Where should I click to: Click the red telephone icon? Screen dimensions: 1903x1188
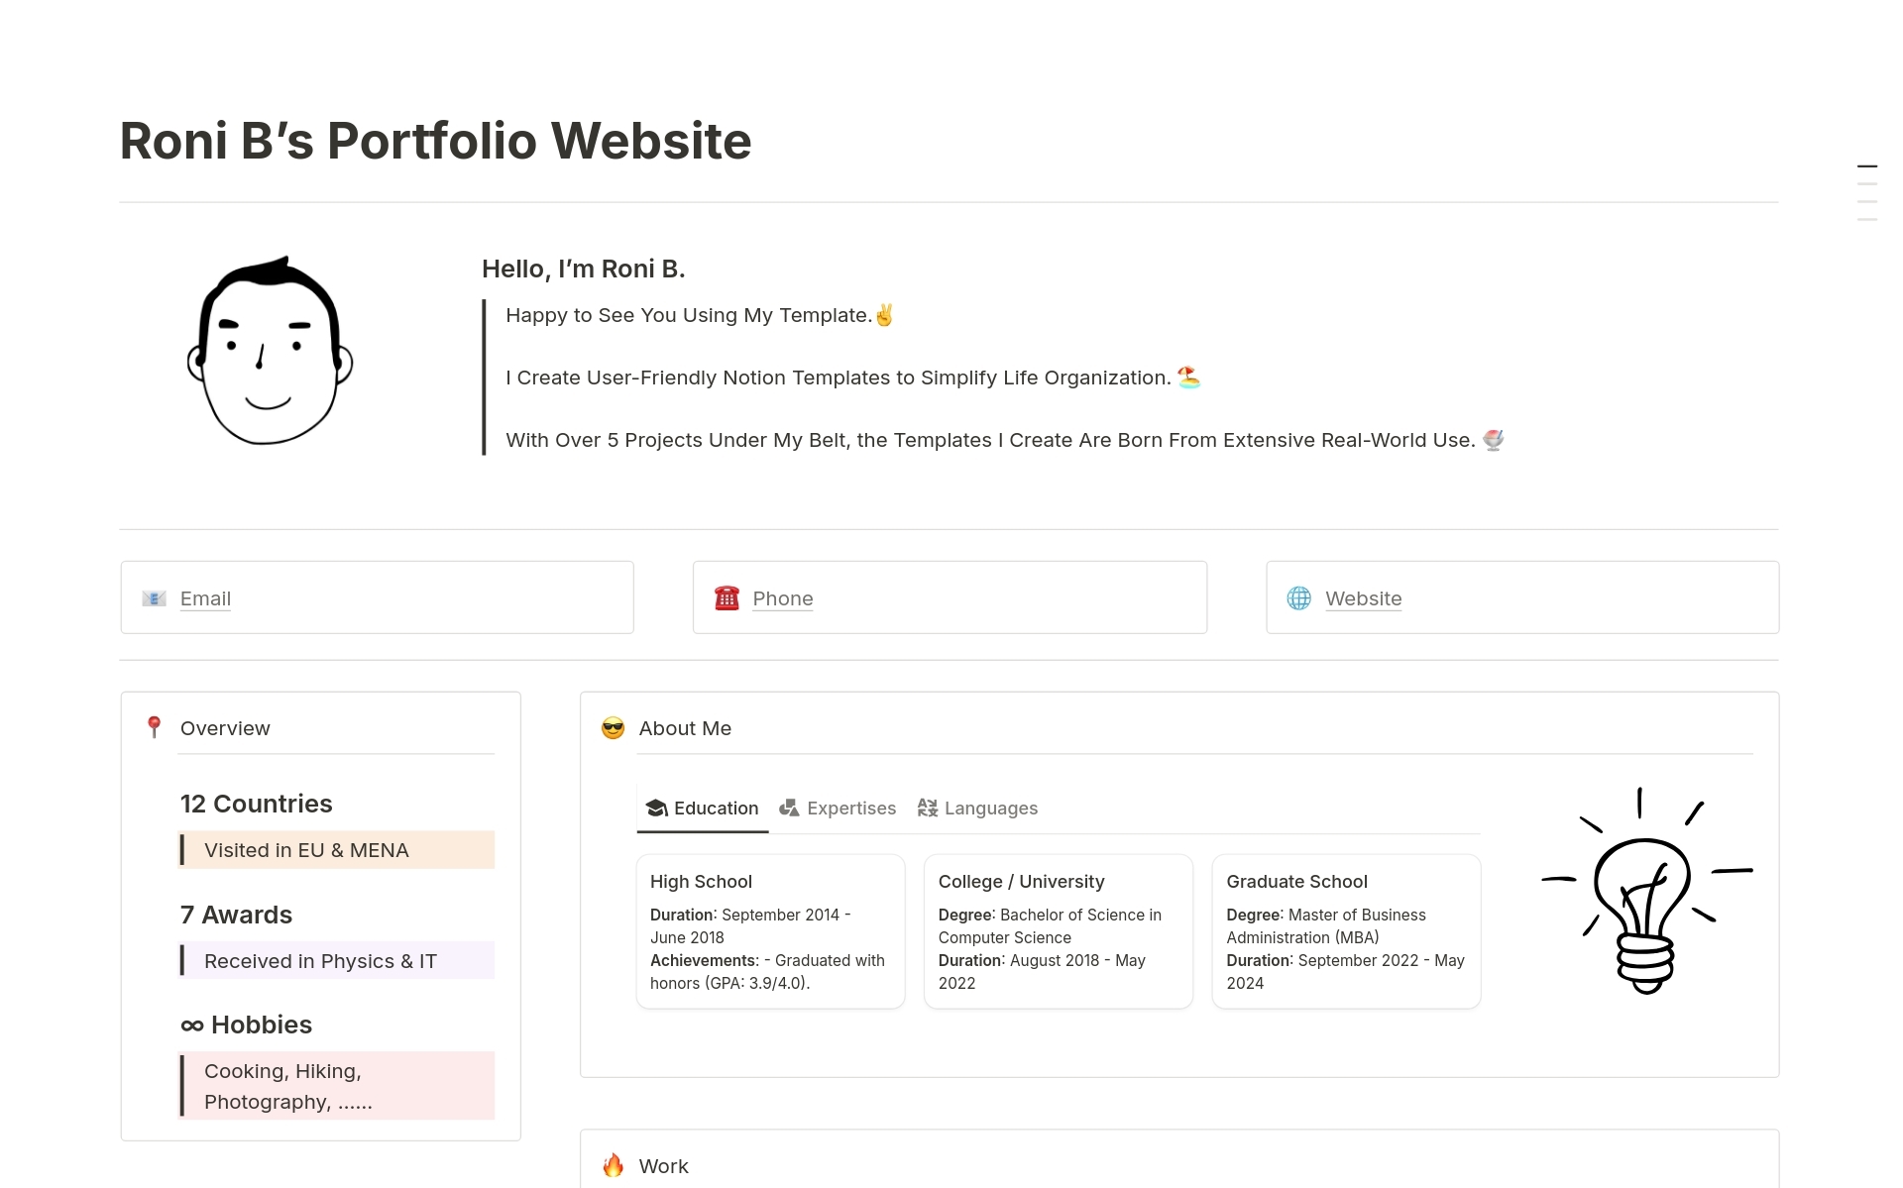click(x=727, y=598)
